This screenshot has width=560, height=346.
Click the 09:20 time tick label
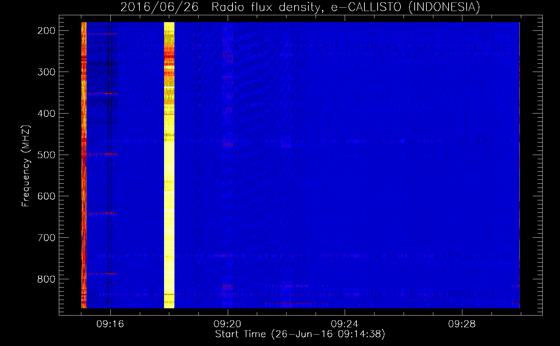[x=227, y=324]
